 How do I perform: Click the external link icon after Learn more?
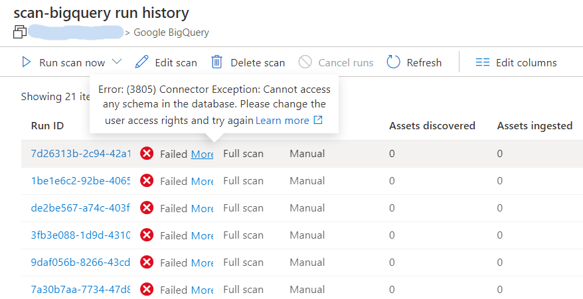coord(318,120)
